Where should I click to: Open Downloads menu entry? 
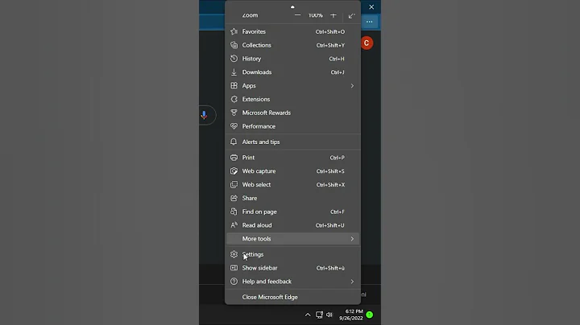pyautogui.click(x=292, y=72)
